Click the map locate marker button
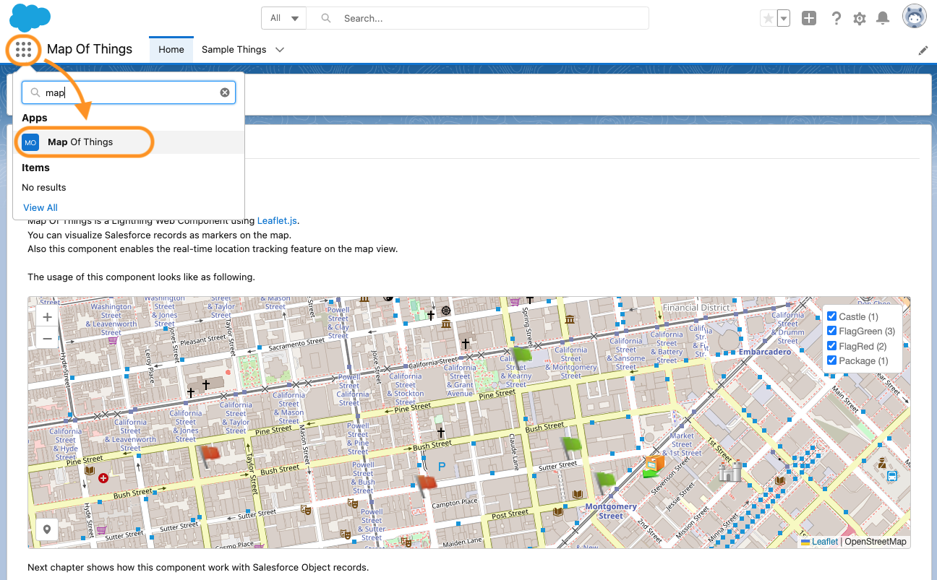The image size is (937, 580). point(47,529)
